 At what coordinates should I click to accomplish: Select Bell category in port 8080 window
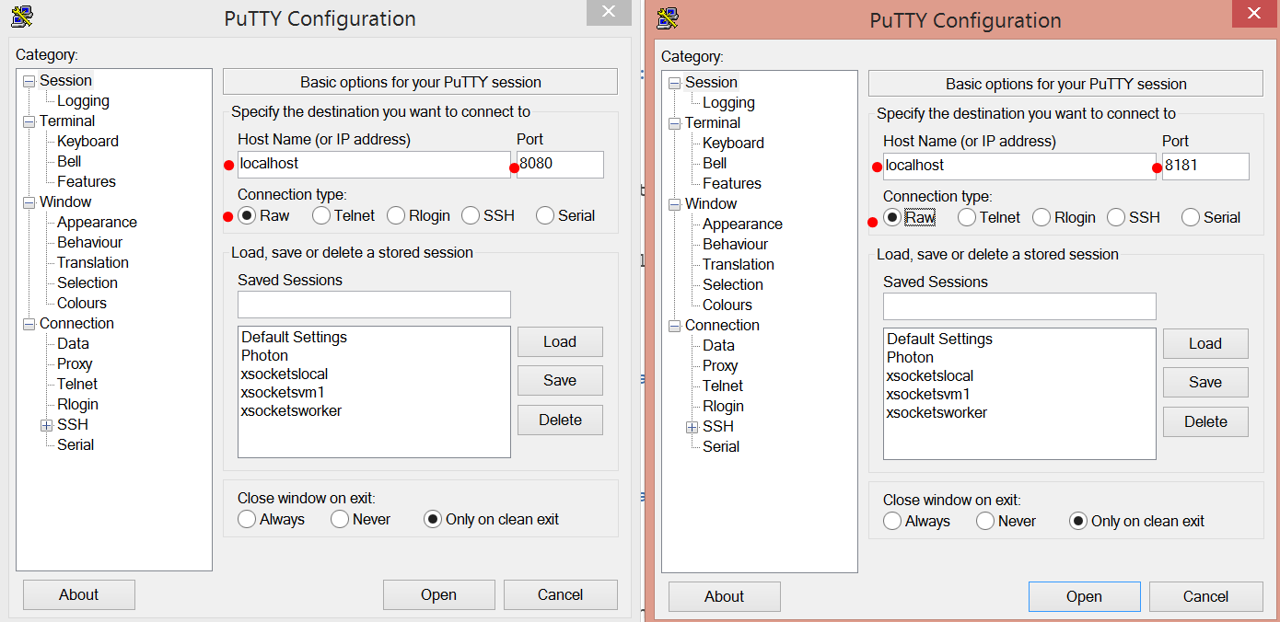click(69, 161)
